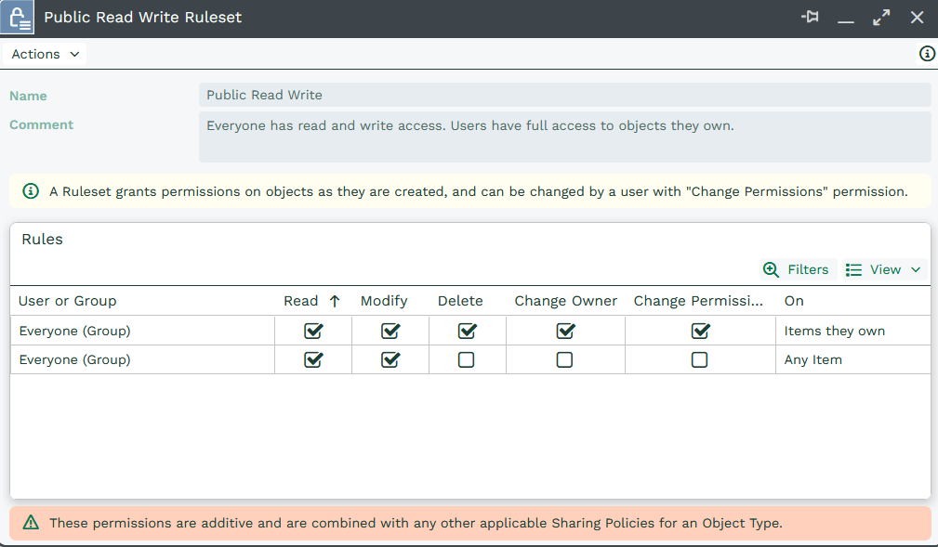The height and width of the screenshot is (547, 938).
Task: Enable Delete for Everyone on Any Item
Action: point(467,359)
